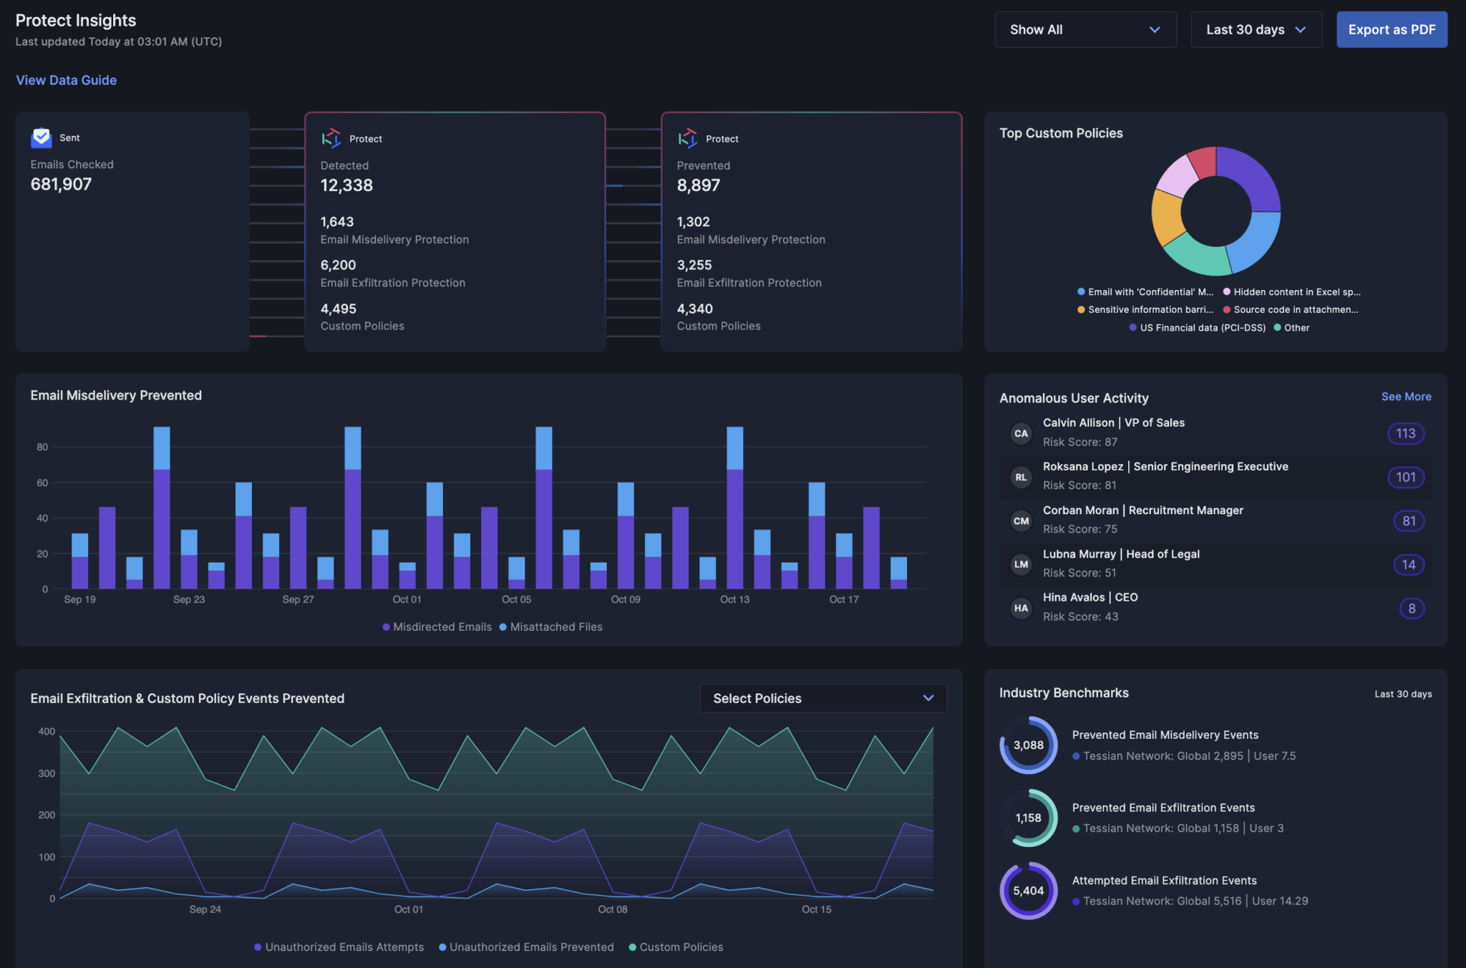Click the 1,158 exfiltration benchmark ring
1466x968 pixels.
[x=1029, y=818]
